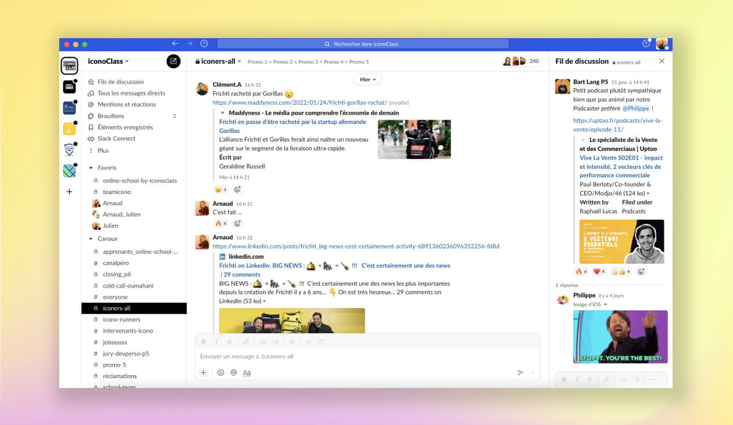Open help question mark icon
The image size is (733, 425).
pyautogui.click(x=646, y=43)
